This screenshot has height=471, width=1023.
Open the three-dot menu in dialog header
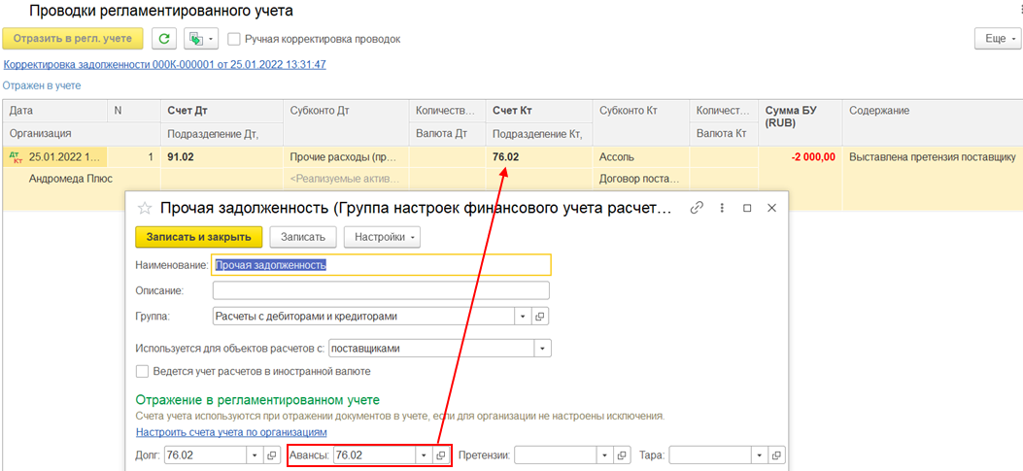click(722, 208)
